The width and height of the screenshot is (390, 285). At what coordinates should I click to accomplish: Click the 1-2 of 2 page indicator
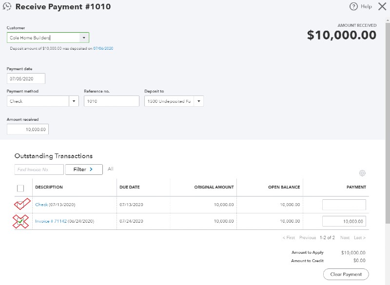[327, 238]
